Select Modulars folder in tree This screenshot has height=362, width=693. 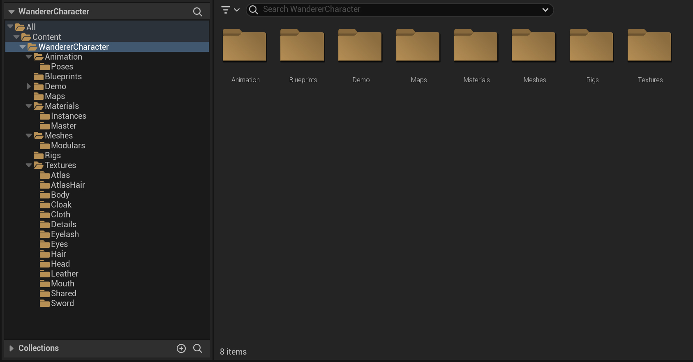click(x=62, y=145)
